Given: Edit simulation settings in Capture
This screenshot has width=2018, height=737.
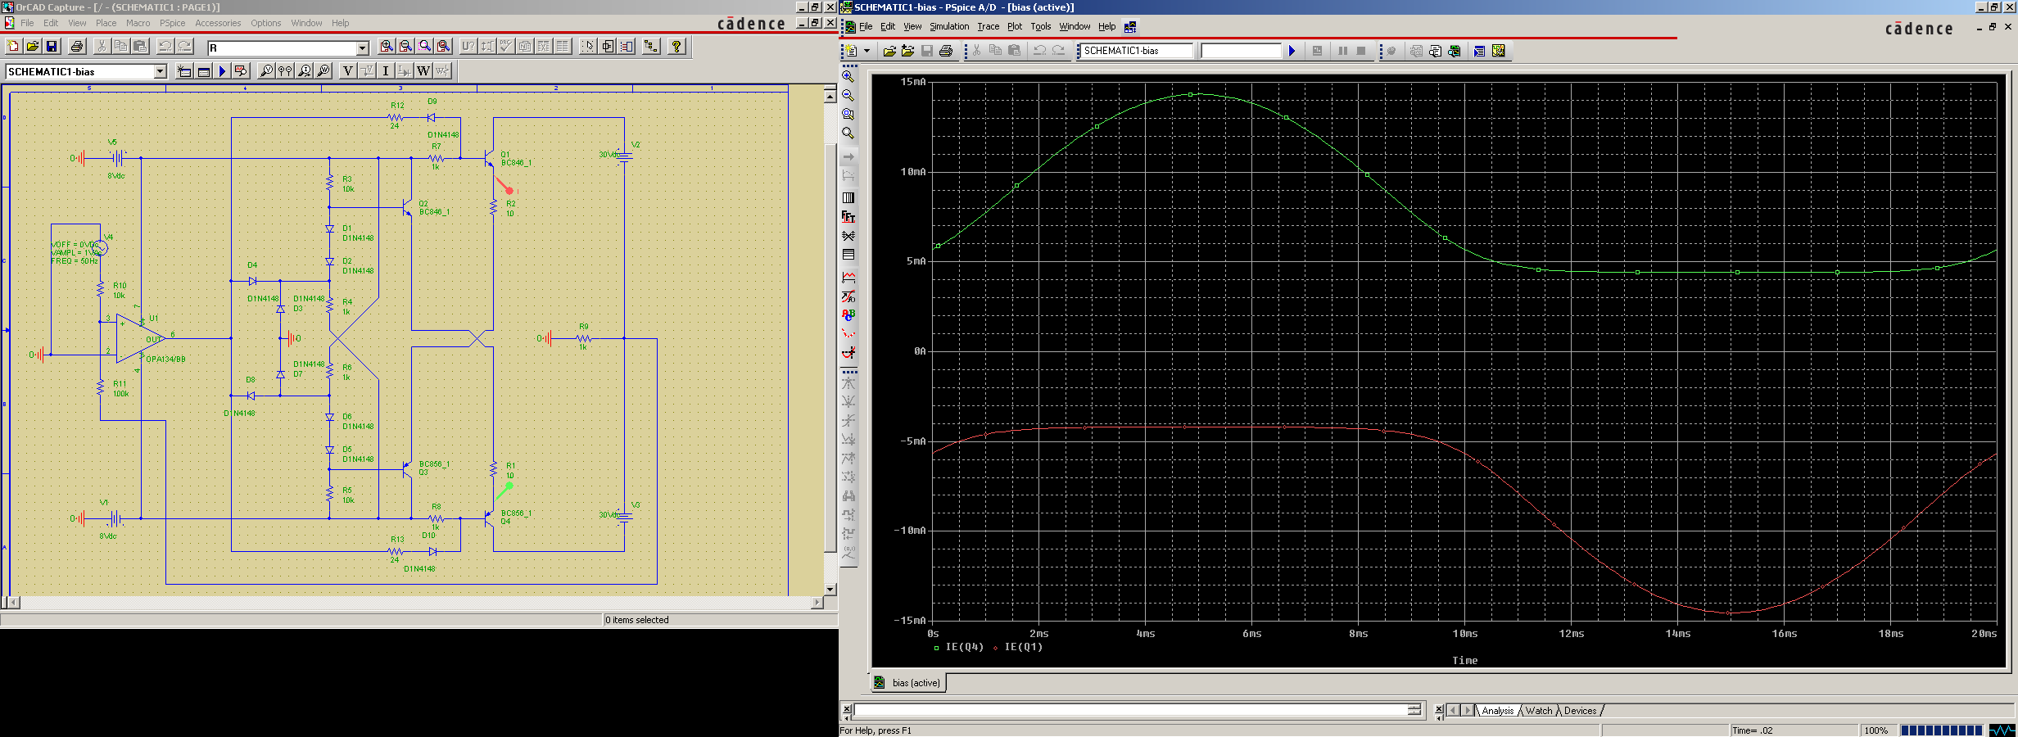Looking at the screenshot, I should click(203, 71).
